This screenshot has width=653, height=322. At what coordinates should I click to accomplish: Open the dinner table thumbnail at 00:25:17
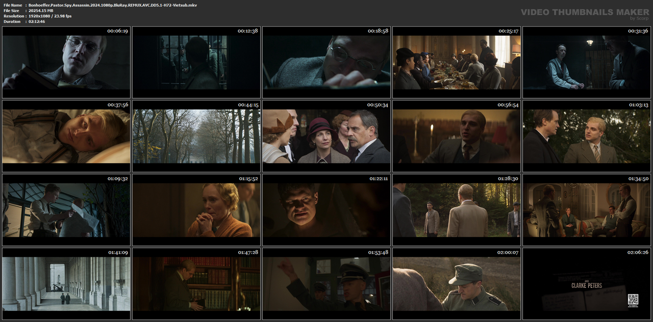click(457, 62)
